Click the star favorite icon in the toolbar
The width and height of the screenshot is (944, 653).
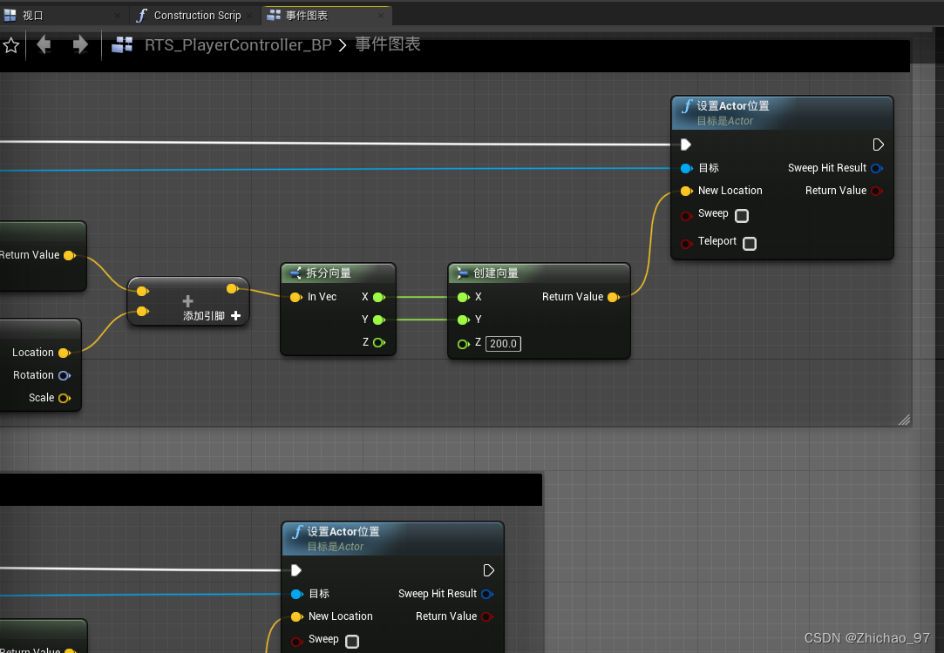point(11,44)
